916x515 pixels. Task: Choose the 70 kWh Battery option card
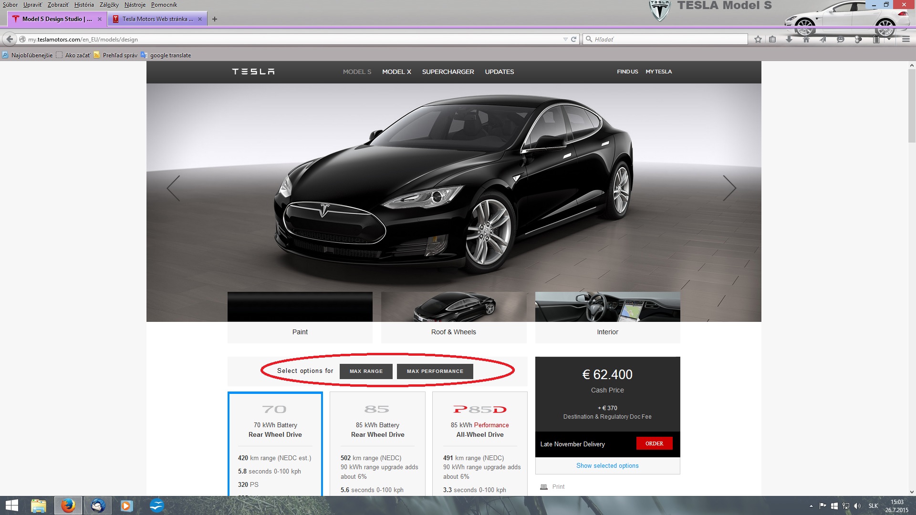pyautogui.click(x=275, y=444)
